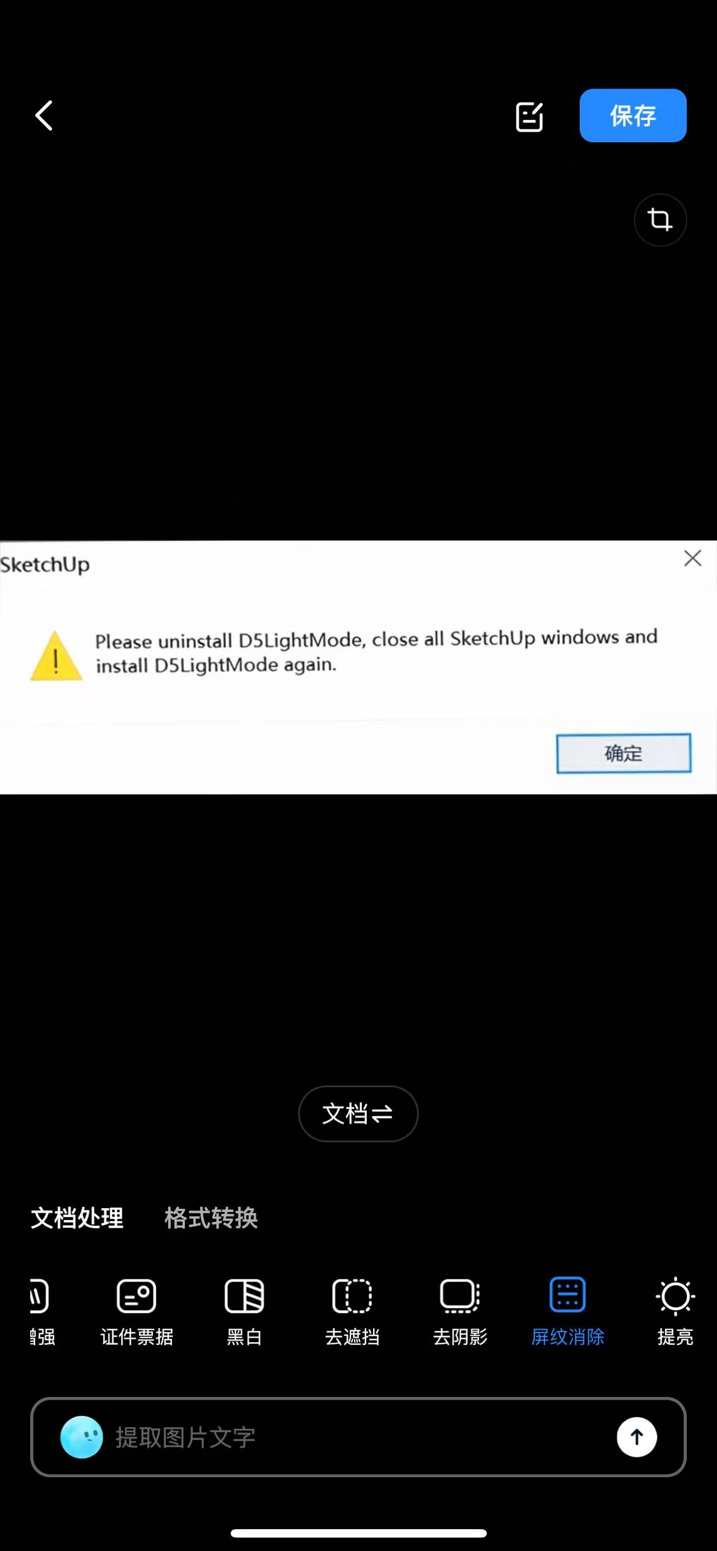Viewport: 717px width, 1551px height.
Task: Tap the blue assistant avatar icon
Action: click(x=82, y=1437)
